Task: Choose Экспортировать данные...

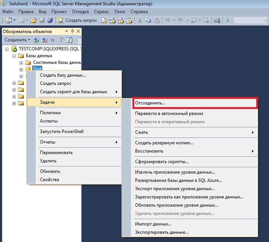Action: point(195,232)
